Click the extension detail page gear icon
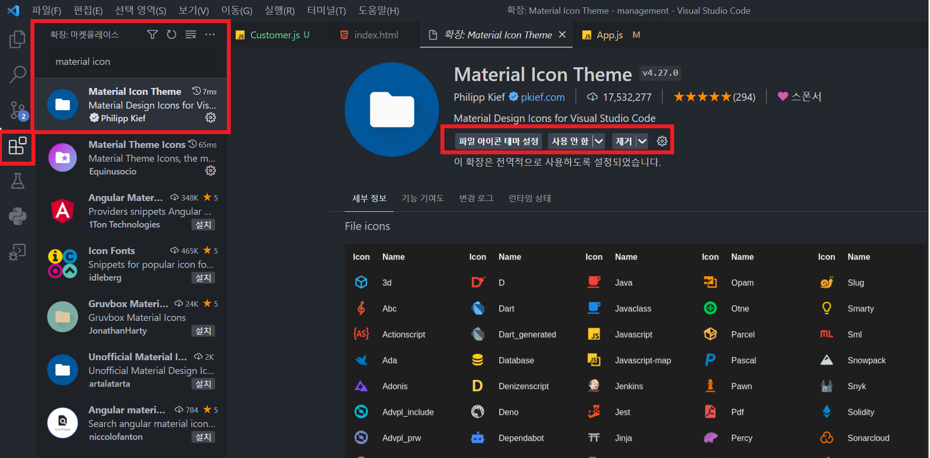This screenshot has width=930, height=458. click(662, 142)
